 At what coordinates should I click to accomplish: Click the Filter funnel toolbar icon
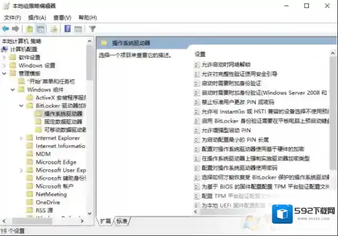(x=92, y=29)
